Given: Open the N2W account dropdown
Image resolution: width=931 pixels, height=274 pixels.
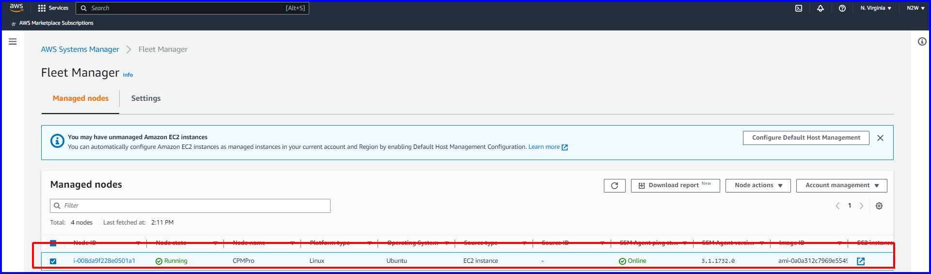Looking at the screenshot, I should (915, 8).
